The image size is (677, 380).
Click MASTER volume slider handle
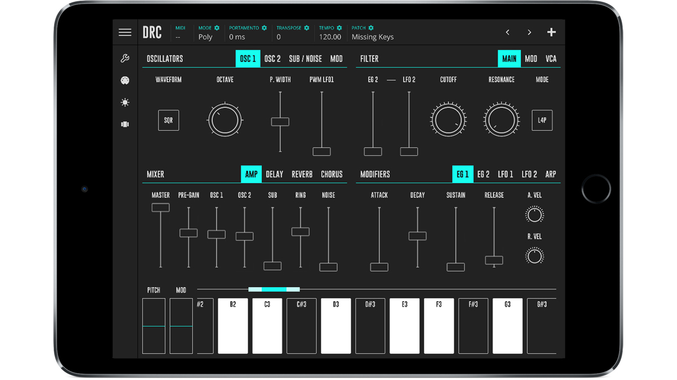[161, 208]
